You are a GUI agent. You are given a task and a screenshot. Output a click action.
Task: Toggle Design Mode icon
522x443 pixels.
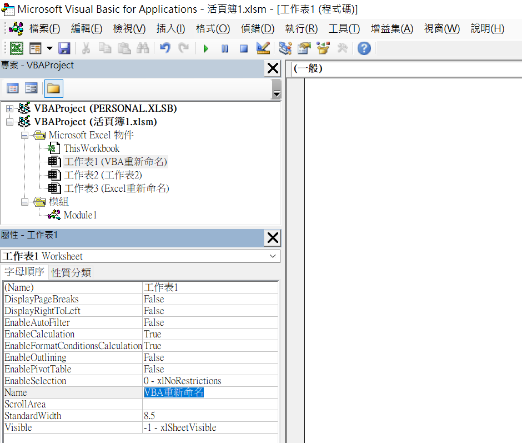click(263, 49)
